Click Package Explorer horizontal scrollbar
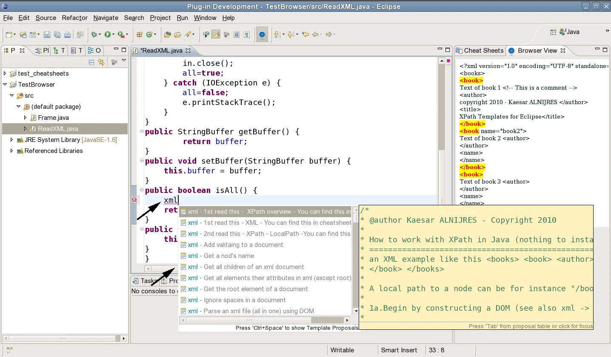 65,338
